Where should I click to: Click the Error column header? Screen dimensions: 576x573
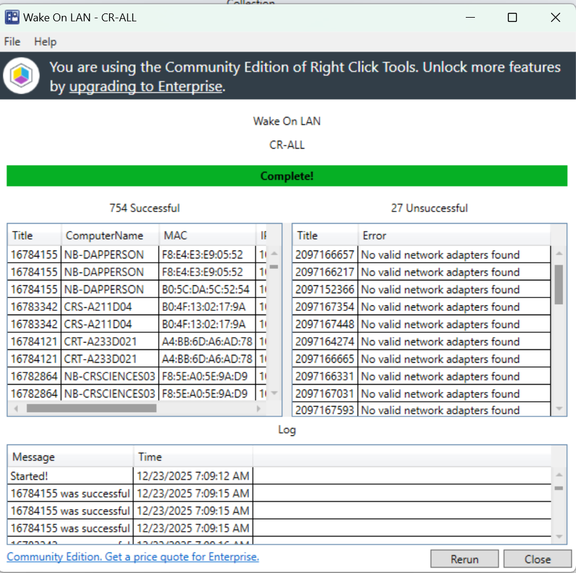tap(374, 235)
